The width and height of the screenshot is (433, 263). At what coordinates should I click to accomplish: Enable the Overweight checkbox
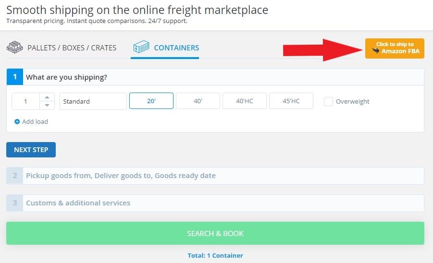[328, 101]
